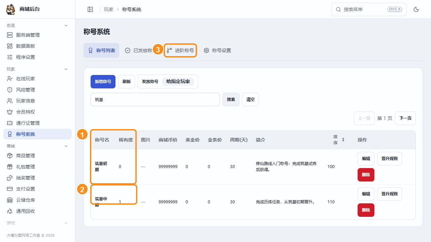Click the title search field containing 筑基

[x=155, y=99]
